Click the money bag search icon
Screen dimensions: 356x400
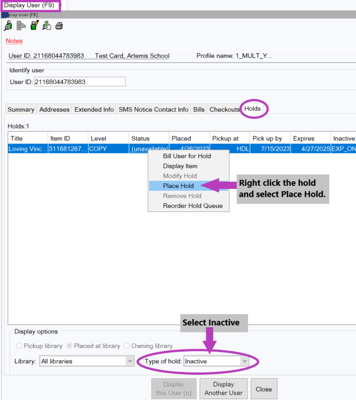pos(46,26)
